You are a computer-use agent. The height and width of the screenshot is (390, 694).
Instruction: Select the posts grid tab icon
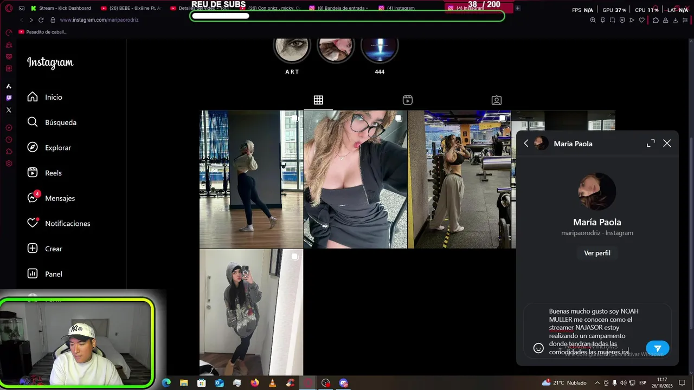pos(318,100)
